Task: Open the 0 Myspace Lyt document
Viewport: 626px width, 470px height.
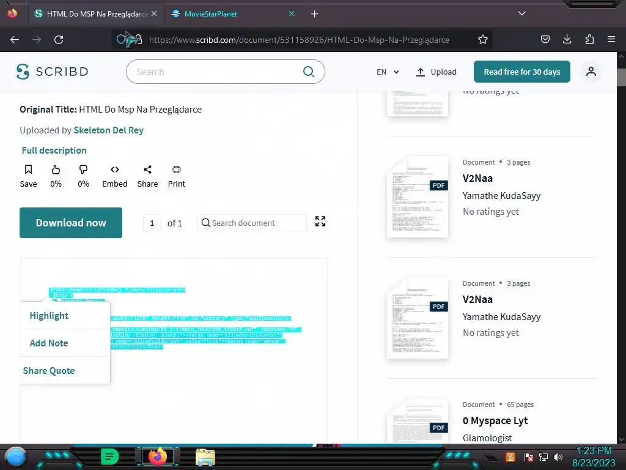Action: tap(495, 420)
